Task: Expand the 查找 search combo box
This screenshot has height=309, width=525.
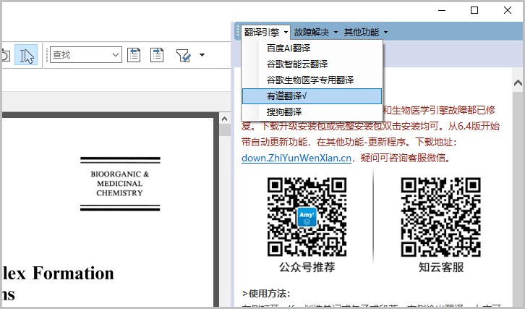Action: click(x=116, y=55)
